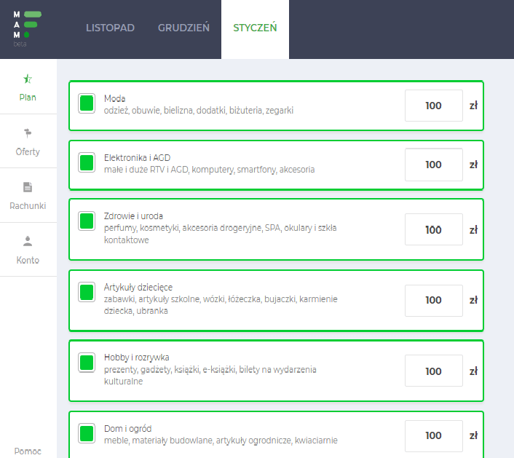The width and height of the screenshot is (514, 458).
Task: Switch to the Grudzień tab
Action: [183, 28]
